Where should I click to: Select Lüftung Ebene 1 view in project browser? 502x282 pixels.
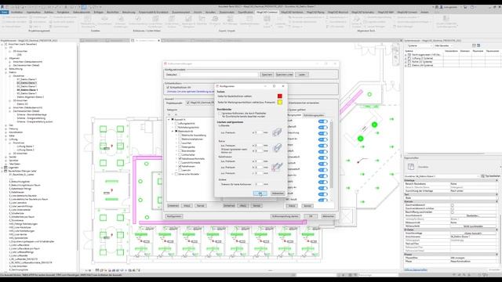(x=25, y=146)
